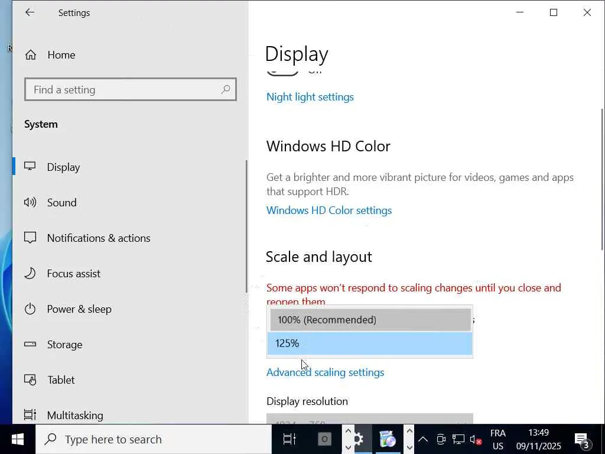The image size is (605, 454).
Task: Open the Windows Start menu
Action: click(17, 439)
